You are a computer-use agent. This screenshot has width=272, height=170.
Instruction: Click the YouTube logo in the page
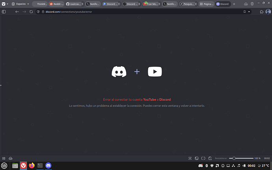click(155, 71)
